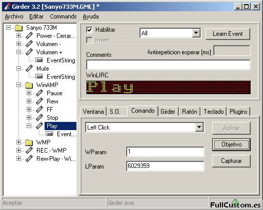Click the Learn Event button
The image size is (263, 210).
(228, 34)
